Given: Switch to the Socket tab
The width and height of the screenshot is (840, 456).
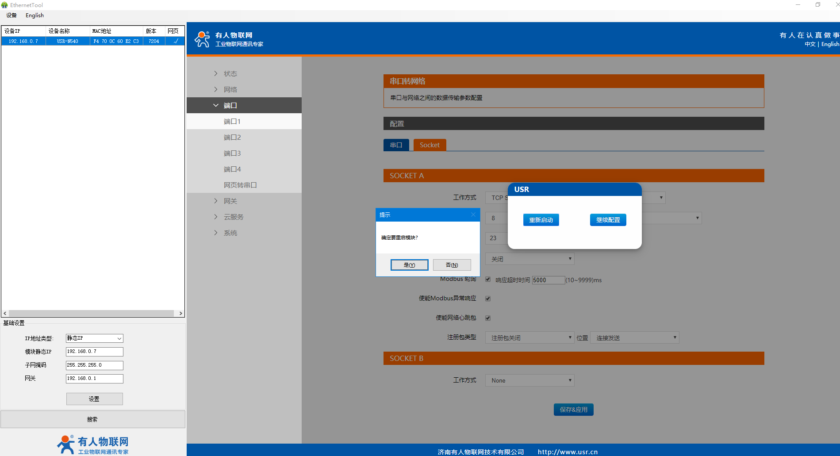Looking at the screenshot, I should pyautogui.click(x=430, y=145).
